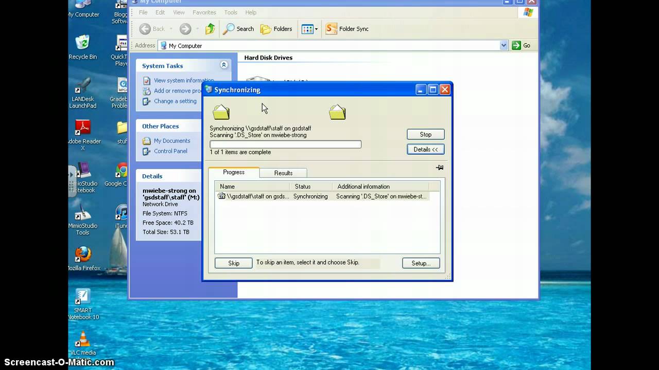Click the Status column header

[x=310, y=187]
